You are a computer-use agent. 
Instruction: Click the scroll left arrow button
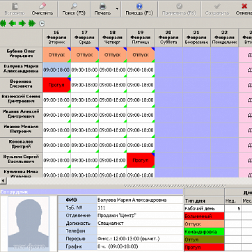click(x=3, y=181)
